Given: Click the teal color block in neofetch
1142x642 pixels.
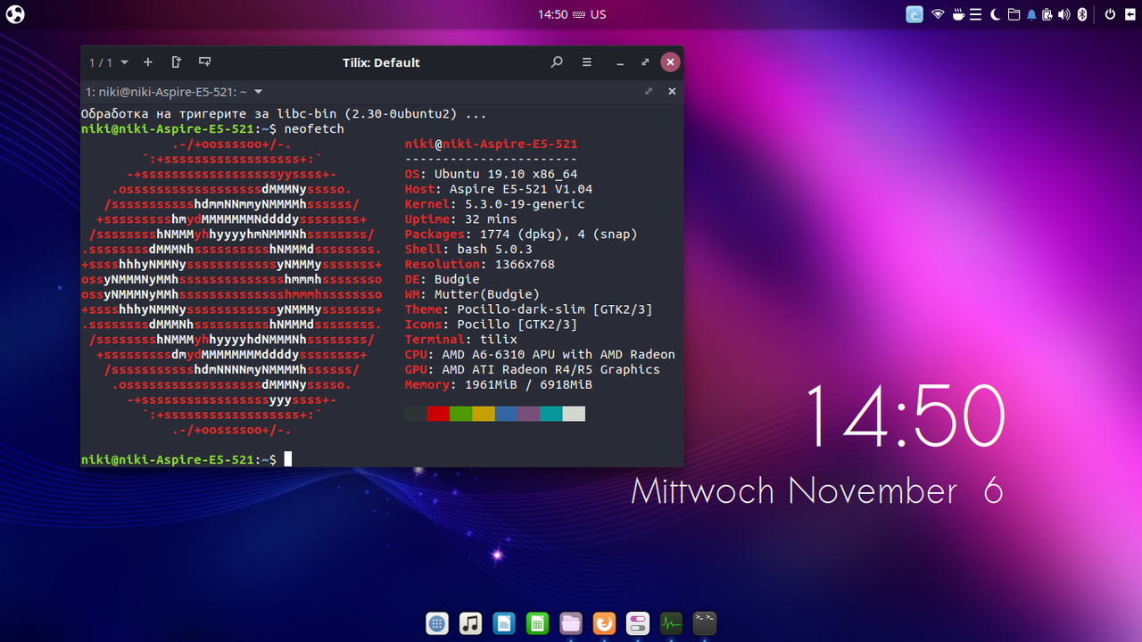Looking at the screenshot, I should click(x=551, y=414).
